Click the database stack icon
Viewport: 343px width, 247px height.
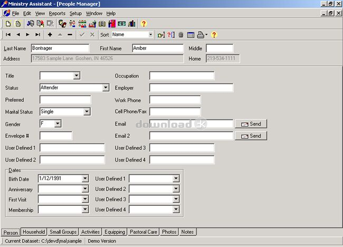(x=181, y=35)
